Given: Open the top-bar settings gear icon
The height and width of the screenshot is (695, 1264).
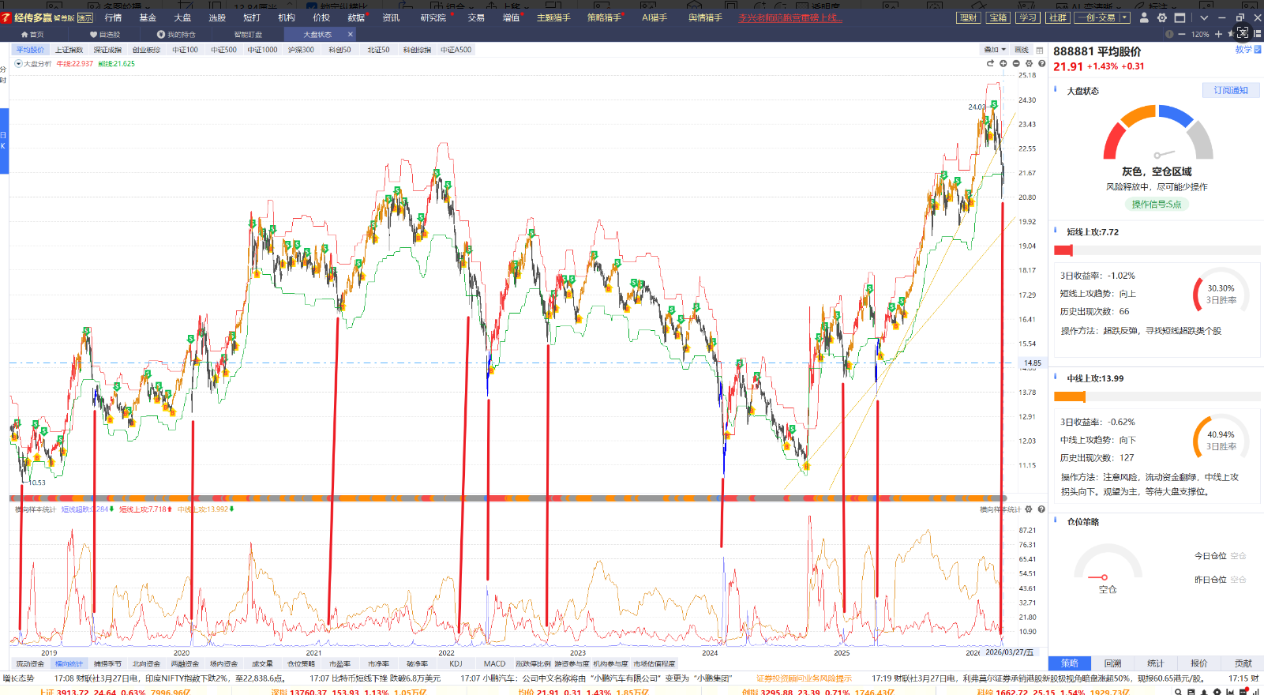Looking at the screenshot, I should pyautogui.click(x=1161, y=17).
